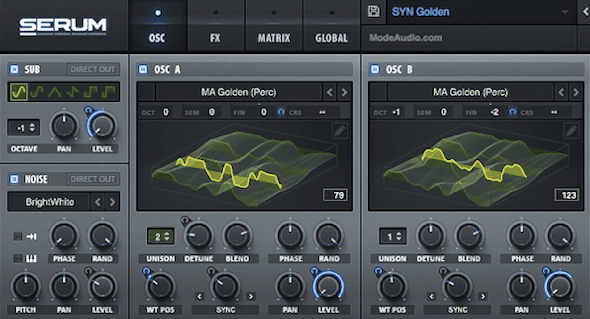Screen dimensions: 590x319
Task: Click OSC A wavetable position value 79
Action: pyautogui.click(x=335, y=195)
